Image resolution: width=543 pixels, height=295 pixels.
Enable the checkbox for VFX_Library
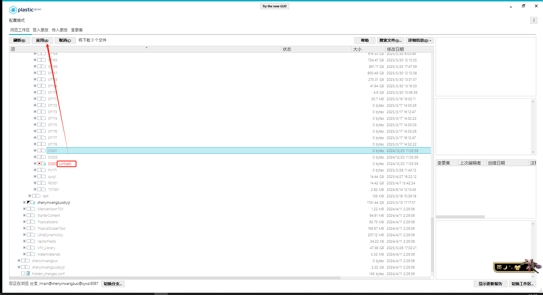tap(29, 248)
